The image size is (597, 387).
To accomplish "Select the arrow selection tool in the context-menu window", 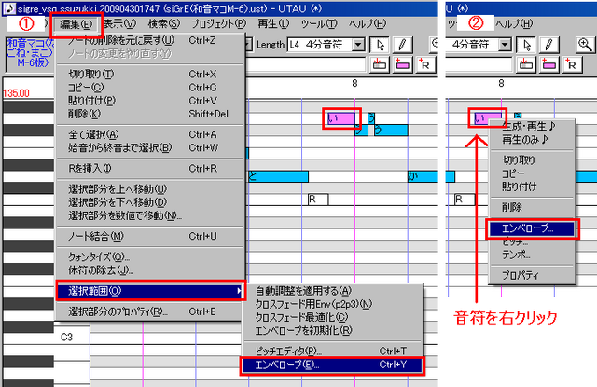I will 526,45.
